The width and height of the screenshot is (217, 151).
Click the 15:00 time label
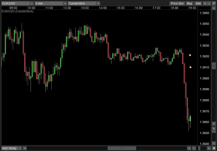pyautogui.click(x=121, y=8)
